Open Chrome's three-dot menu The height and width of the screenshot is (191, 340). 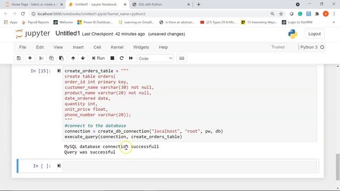(x=334, y=14)
